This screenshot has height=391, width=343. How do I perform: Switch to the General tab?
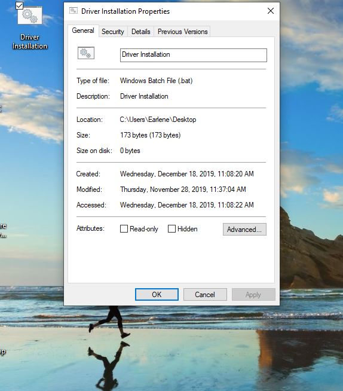coord(83,30)
